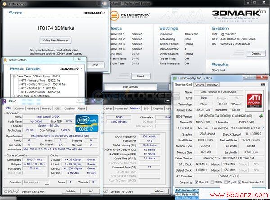Image resolution: width=270 pixels, height=200 pixels.
Task: Click the ATI Radeon logo in GPU-Z
Action: 254,100
